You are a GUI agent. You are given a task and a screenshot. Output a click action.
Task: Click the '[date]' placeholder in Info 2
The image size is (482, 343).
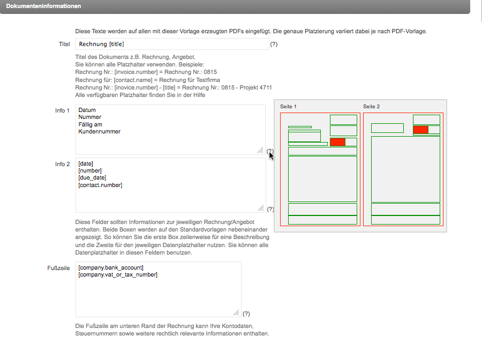click(x=86, y=163)
